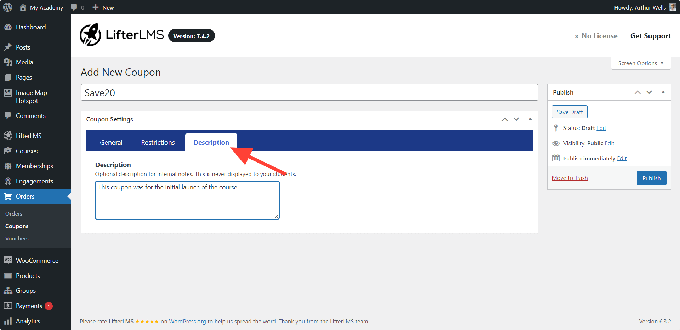
Task: Click the status key icon
Action: (x=556, y=128)
